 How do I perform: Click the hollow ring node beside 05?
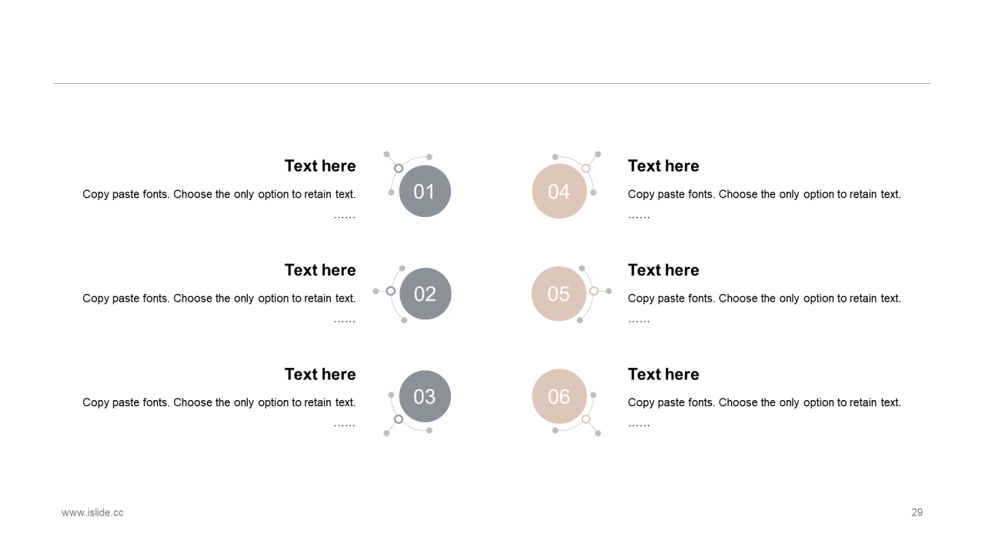coord(593,291)
